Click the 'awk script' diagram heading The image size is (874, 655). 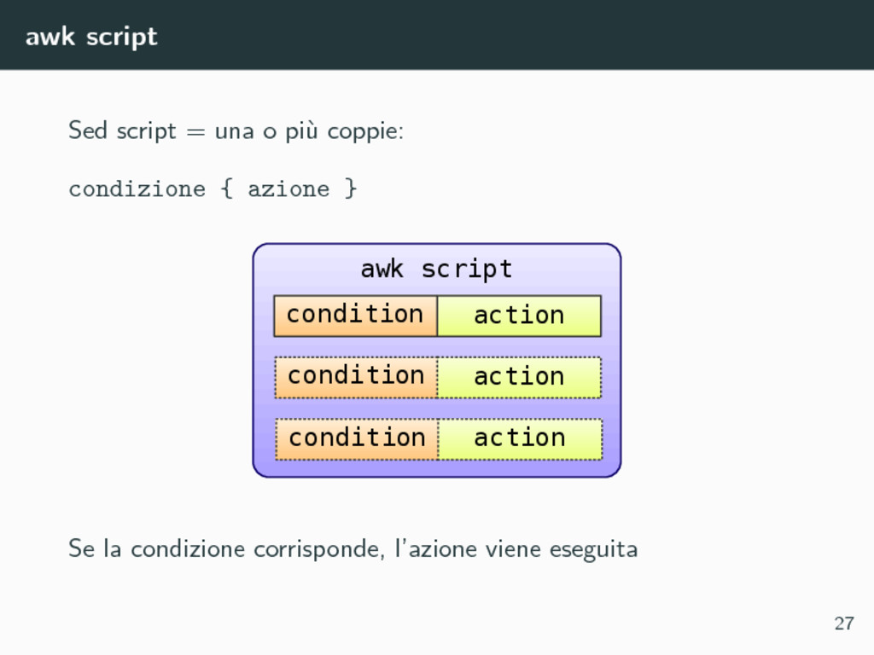tap(436, 269)
